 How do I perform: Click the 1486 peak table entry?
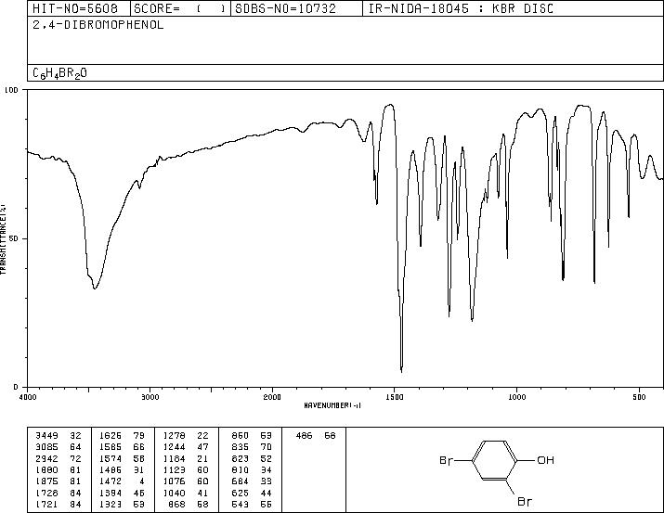click(122, 469)
